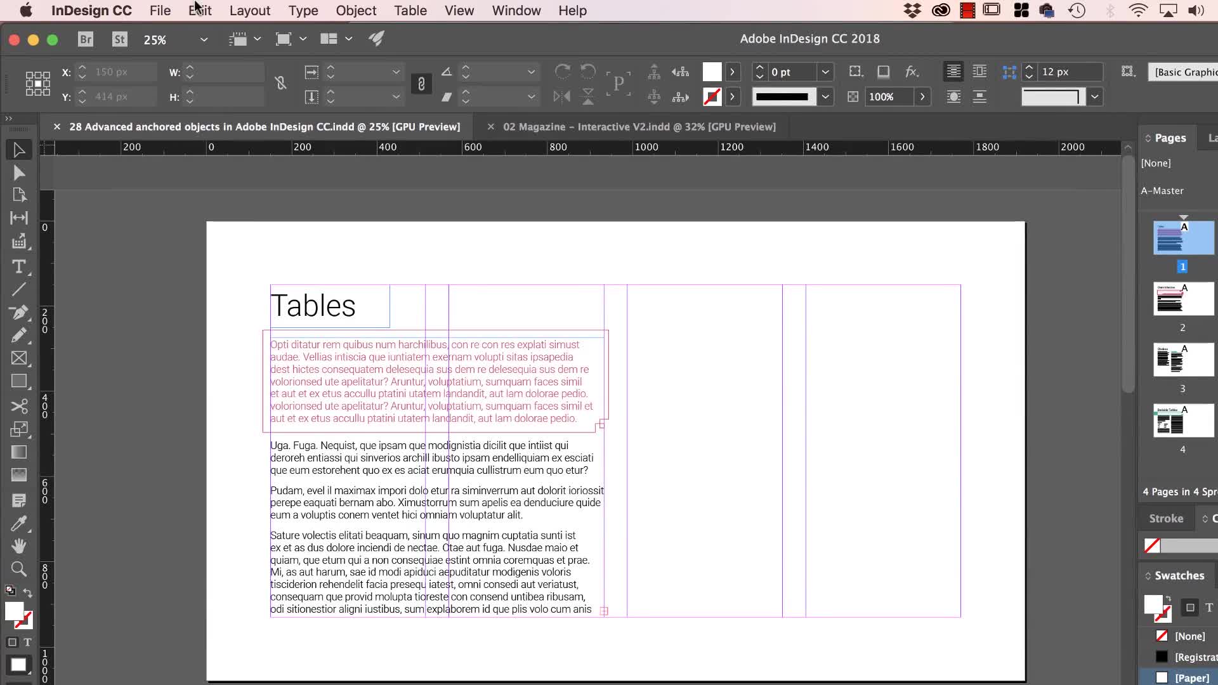Screen dimensions: 1218x685
Task: Select the Pen tool
Action: tap(18, 312)
